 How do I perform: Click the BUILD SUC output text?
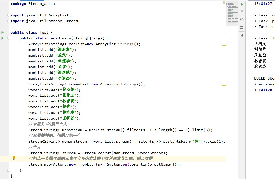coord(265,78)
